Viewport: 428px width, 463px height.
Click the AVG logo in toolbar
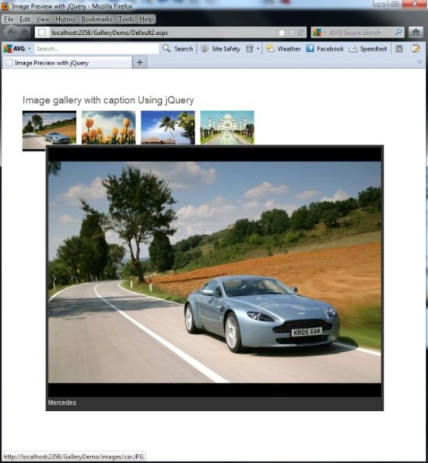(14, 49)
